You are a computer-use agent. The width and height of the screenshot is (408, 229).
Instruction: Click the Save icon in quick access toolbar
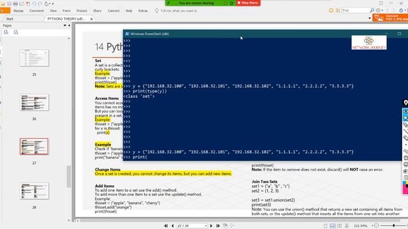10,4
